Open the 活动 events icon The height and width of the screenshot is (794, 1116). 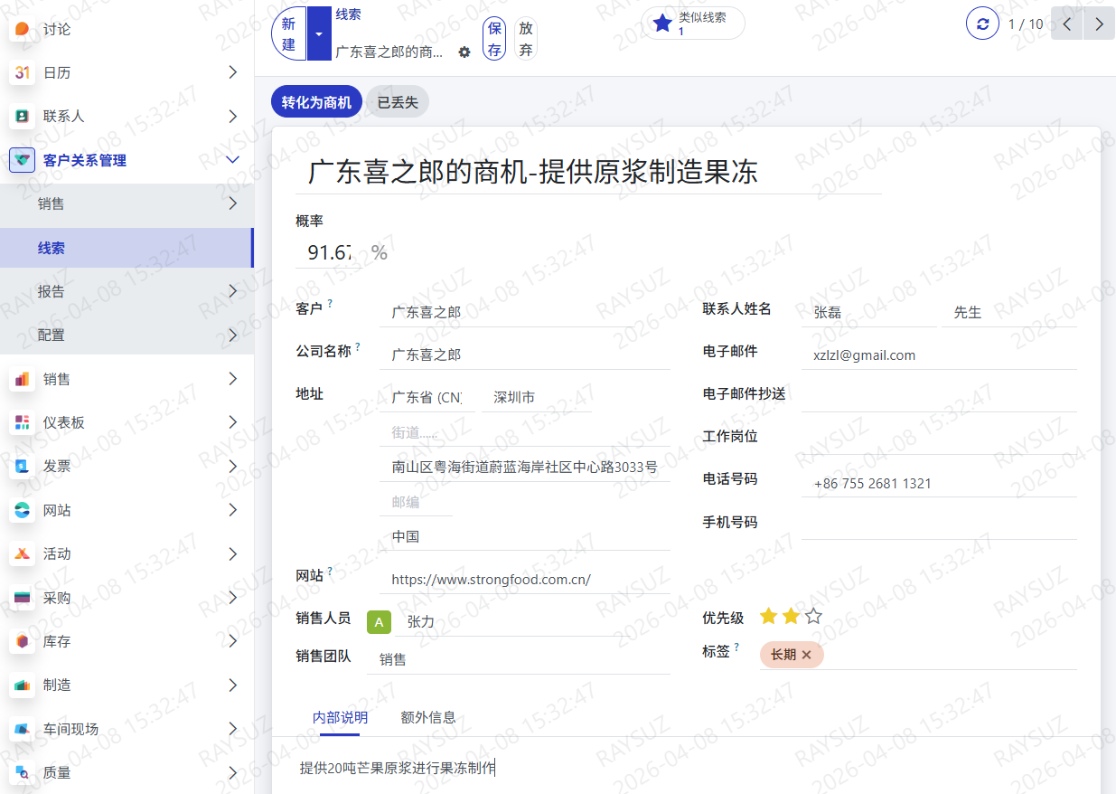[23, 553]
